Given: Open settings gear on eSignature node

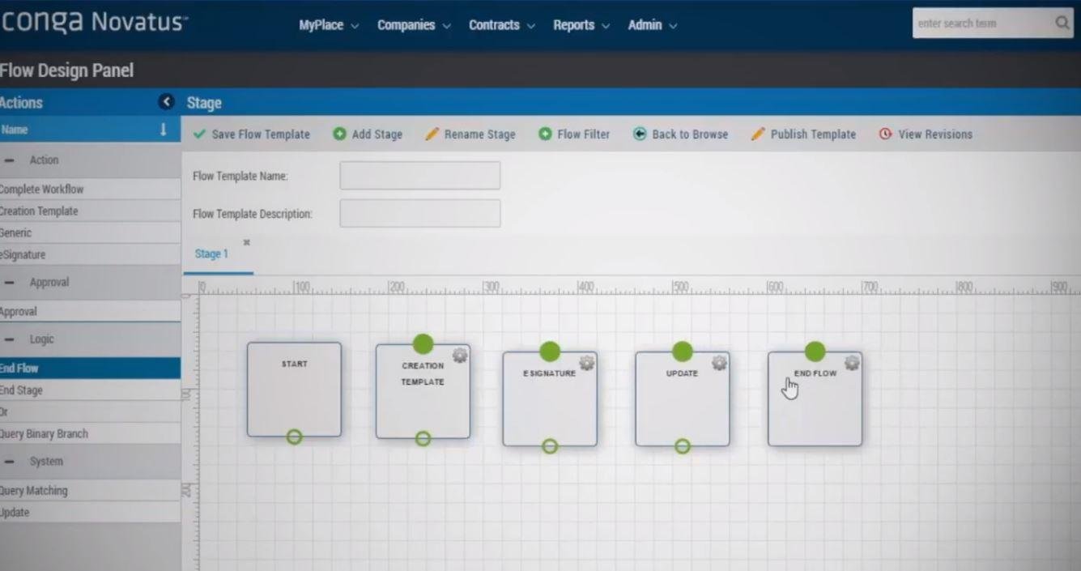Looking at the screenshot, I should tap(587, 363).
